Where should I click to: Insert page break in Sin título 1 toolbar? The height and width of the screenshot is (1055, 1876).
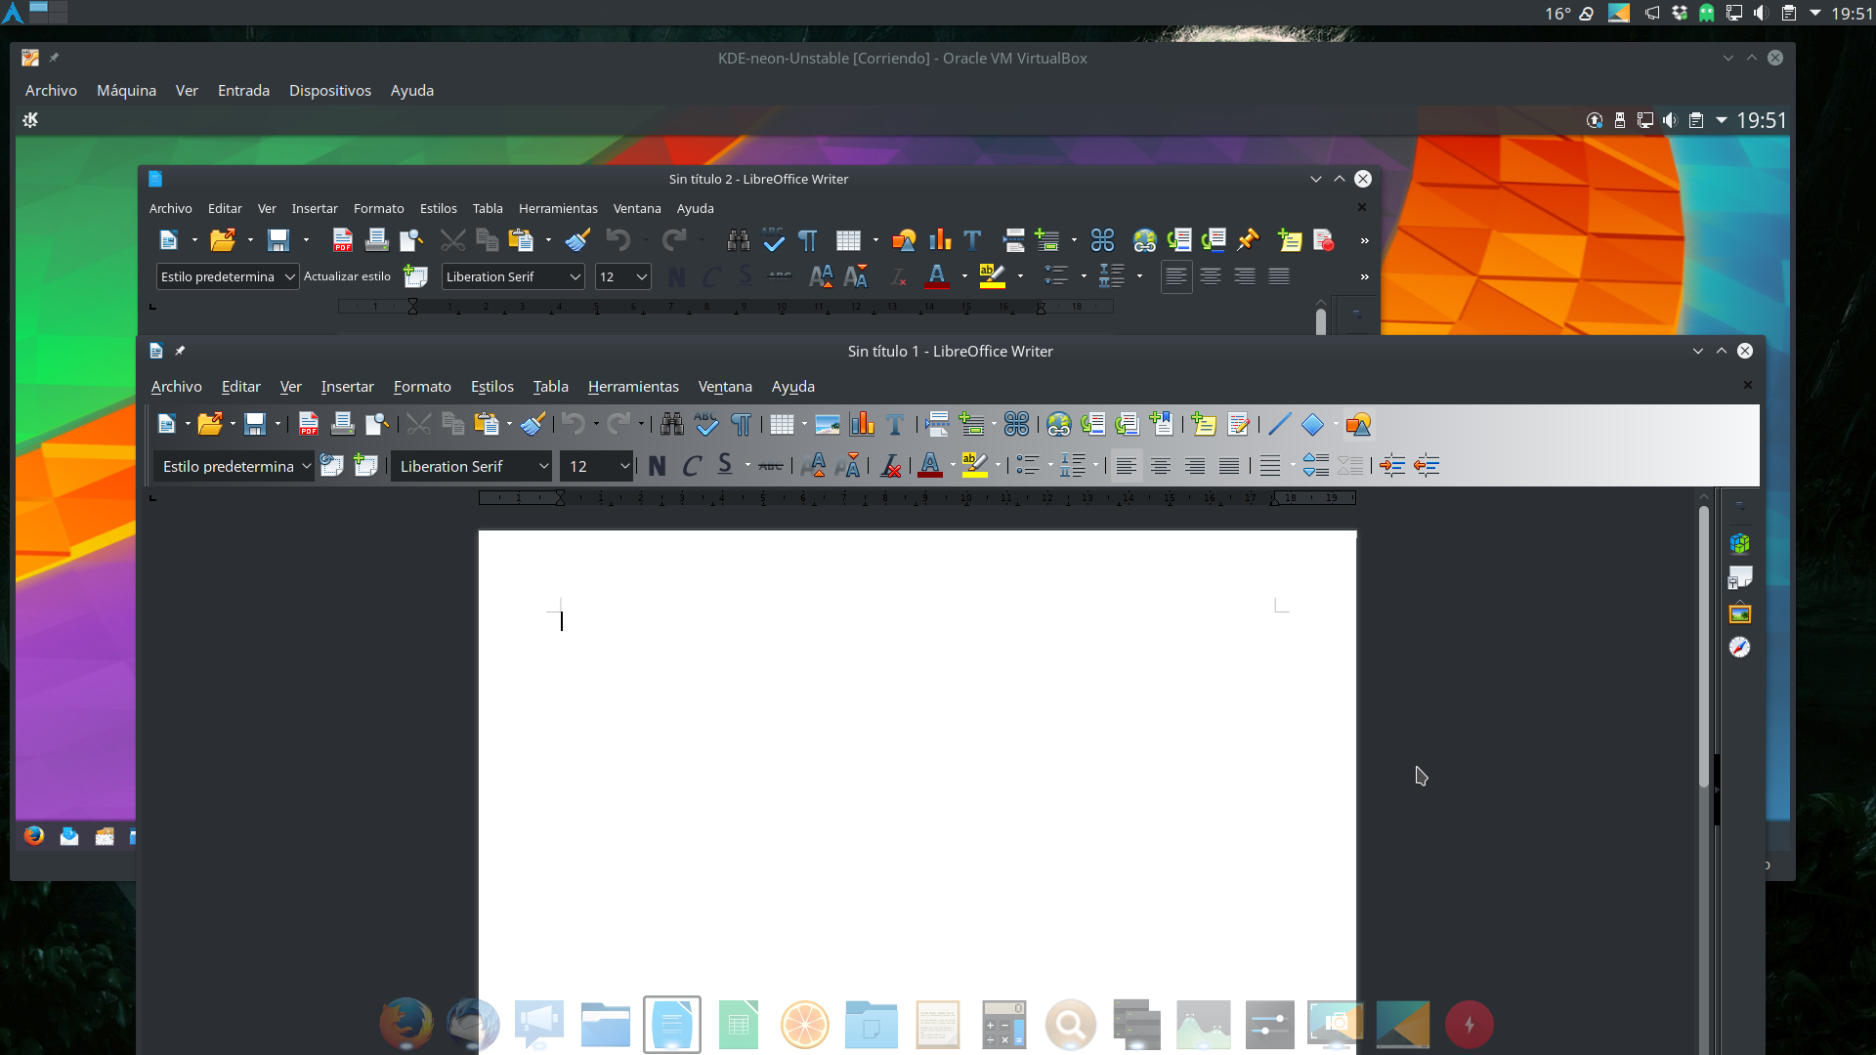point(937,424)
